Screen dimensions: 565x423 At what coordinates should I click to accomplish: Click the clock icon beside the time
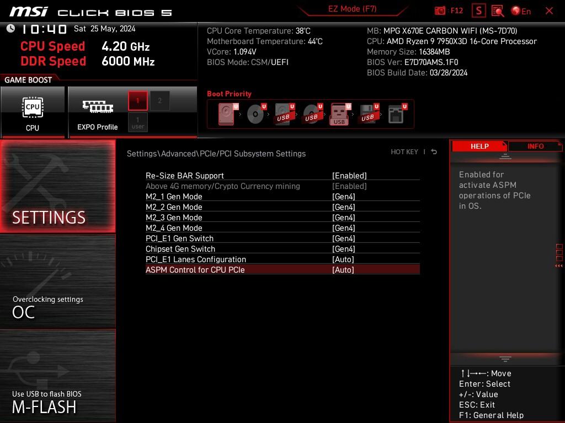click(x=11, y=29)
